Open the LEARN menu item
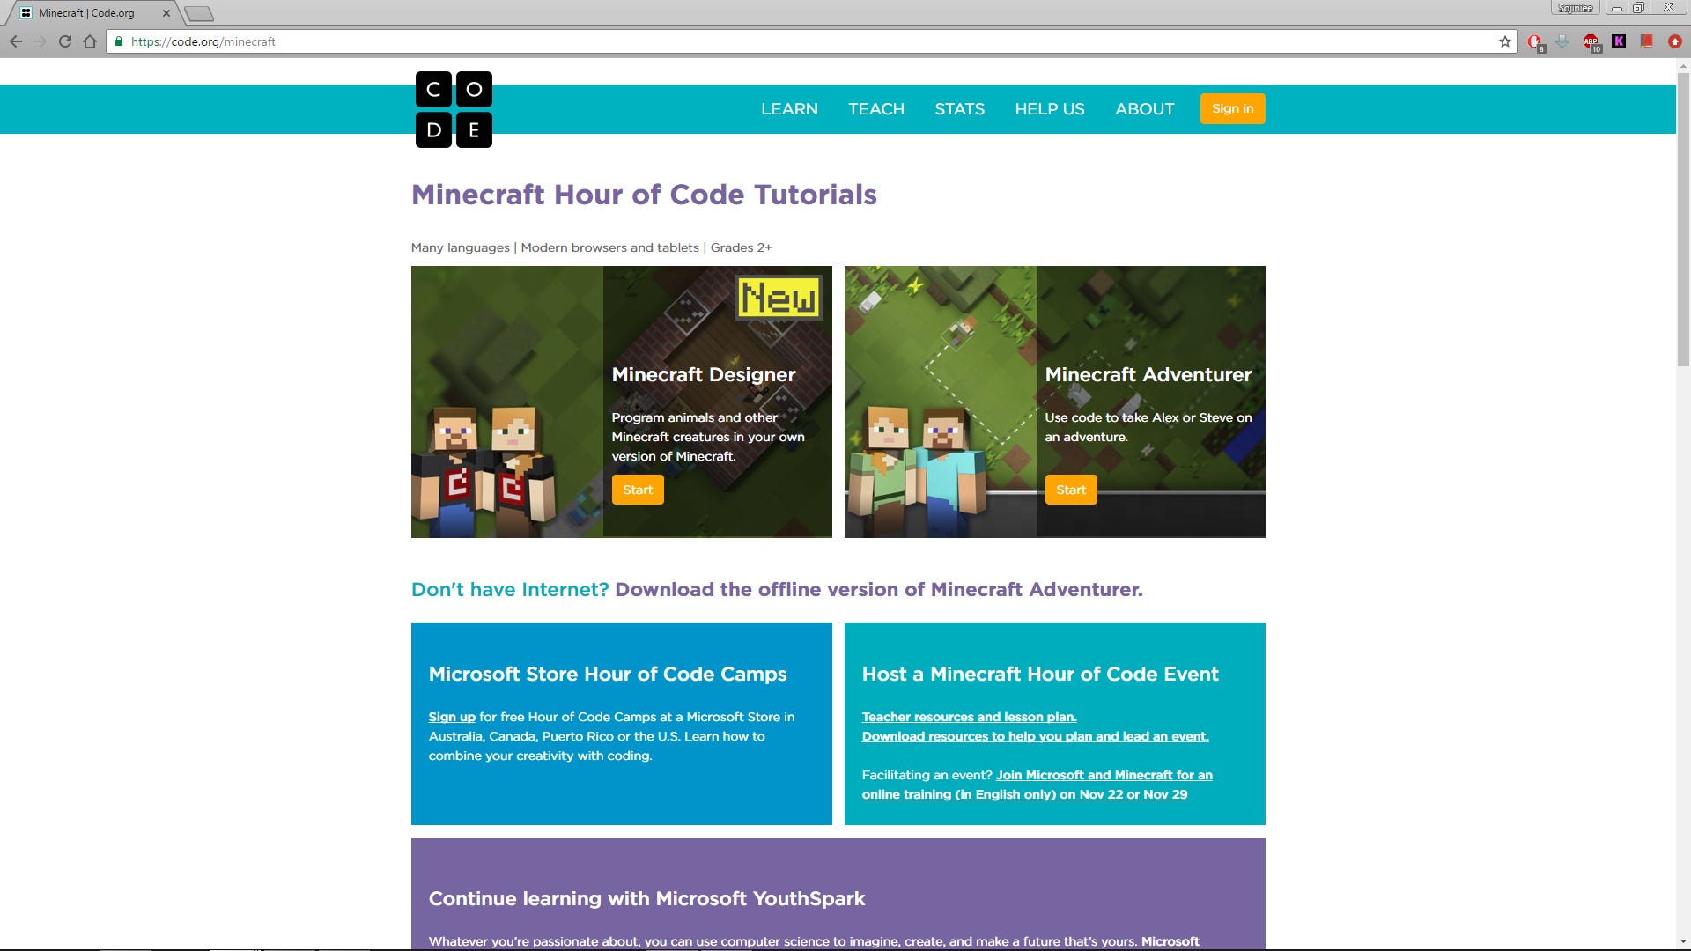 click(789, 109)
